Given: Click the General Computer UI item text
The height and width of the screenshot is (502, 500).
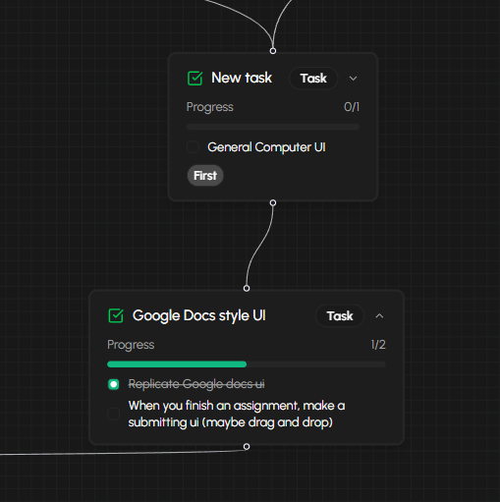Looking at the screenshot, I should (266, 147).
